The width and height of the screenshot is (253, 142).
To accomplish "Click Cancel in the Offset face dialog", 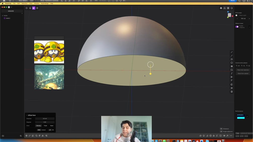I will click(42, 130).
